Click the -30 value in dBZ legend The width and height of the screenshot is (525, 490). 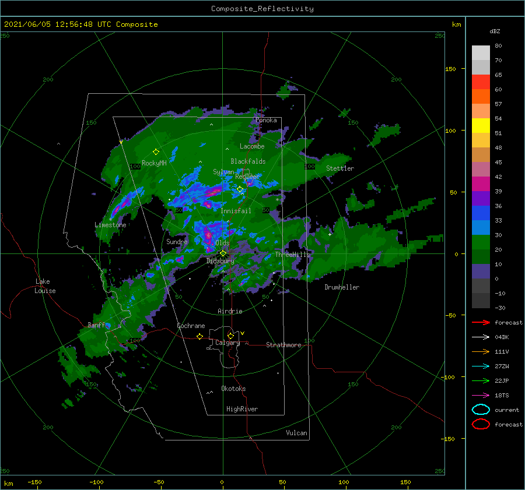coord(500,308)
